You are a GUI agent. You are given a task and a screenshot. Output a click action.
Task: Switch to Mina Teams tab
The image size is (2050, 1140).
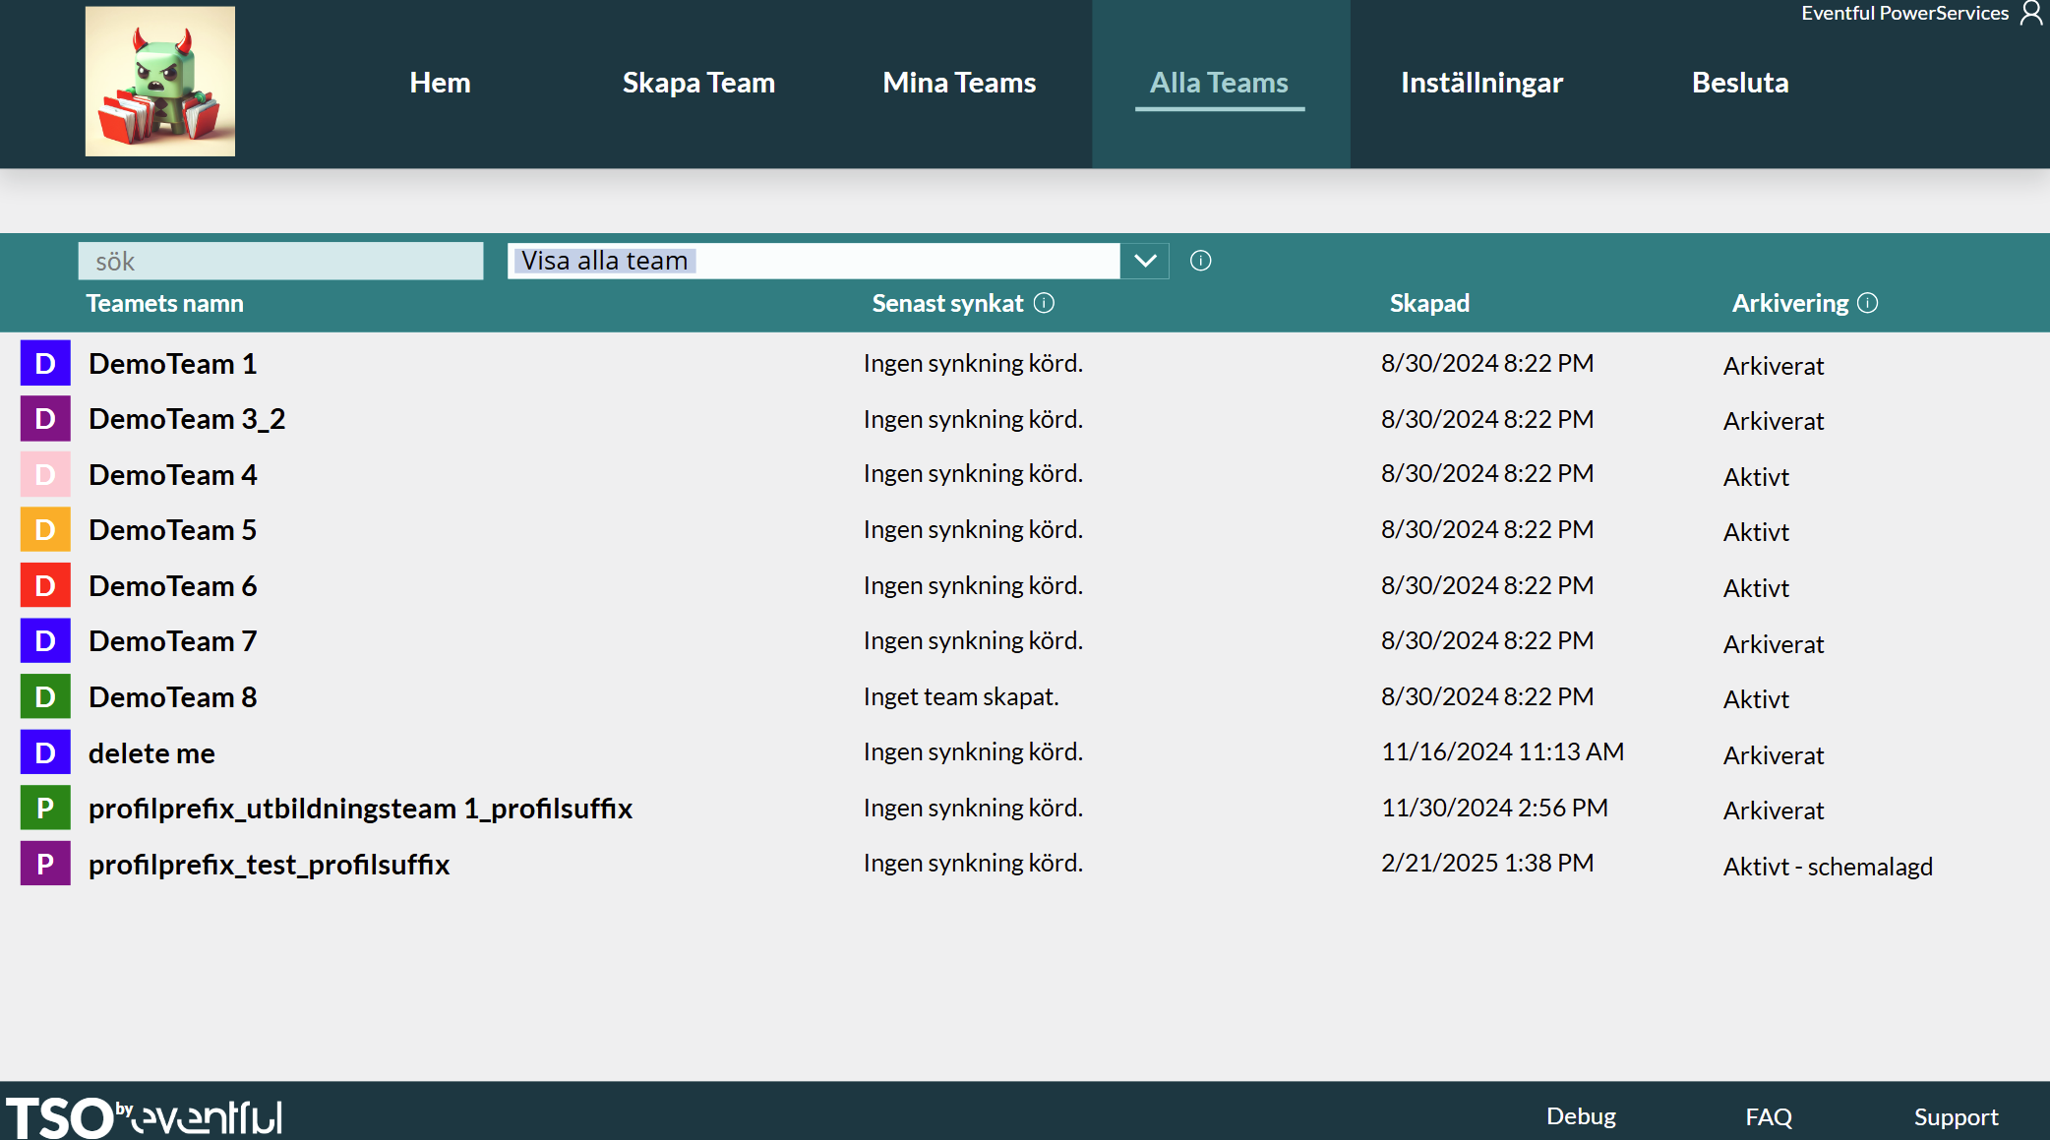[959, 83]
